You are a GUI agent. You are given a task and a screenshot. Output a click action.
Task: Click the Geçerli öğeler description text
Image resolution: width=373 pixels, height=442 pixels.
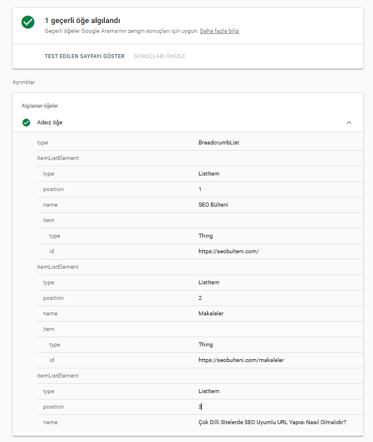[x=121, y=31]
